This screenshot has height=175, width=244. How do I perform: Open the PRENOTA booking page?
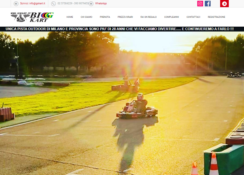pyautogui.click(x=105, y=17)
